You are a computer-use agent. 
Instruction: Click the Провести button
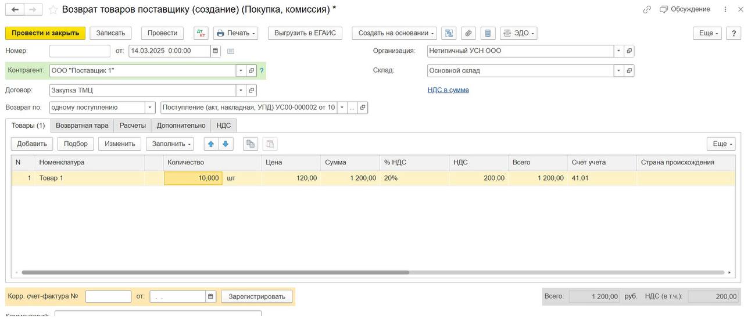tap(162, 33)
